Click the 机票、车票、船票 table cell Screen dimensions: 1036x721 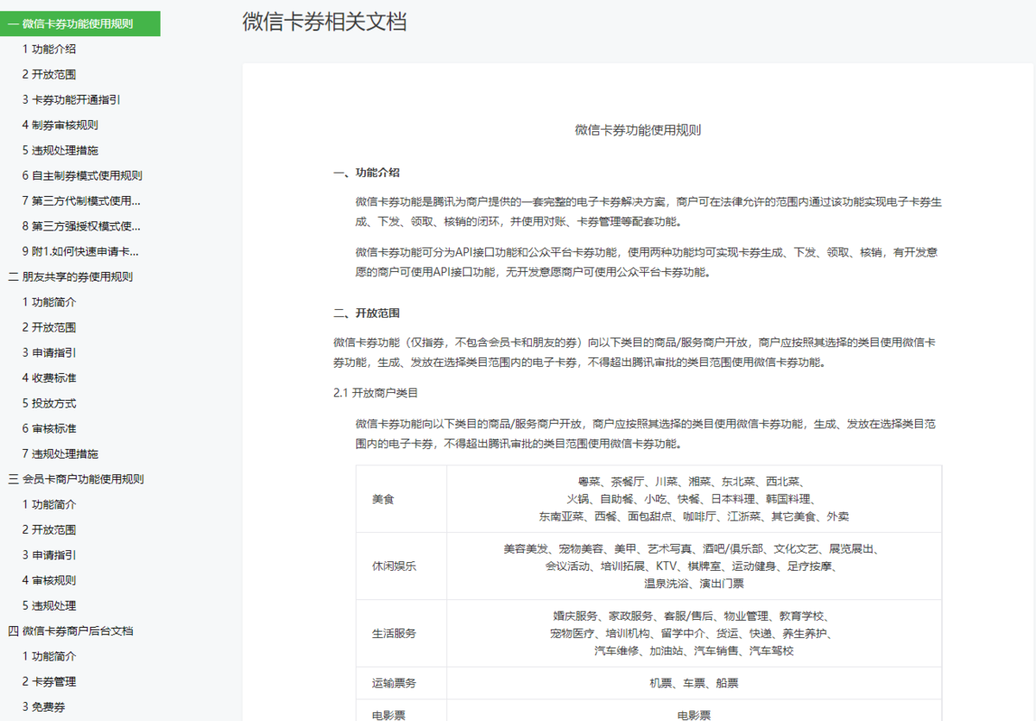(x=694, y=683)
